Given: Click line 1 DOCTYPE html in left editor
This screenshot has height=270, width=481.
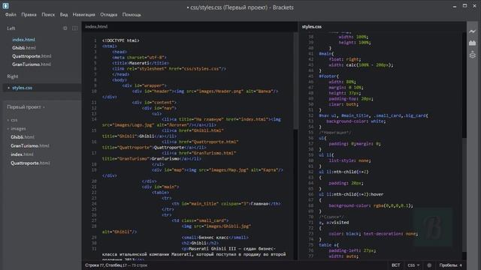Looking at the screenshot, I should pyautogui.click(x=120, y=40).
